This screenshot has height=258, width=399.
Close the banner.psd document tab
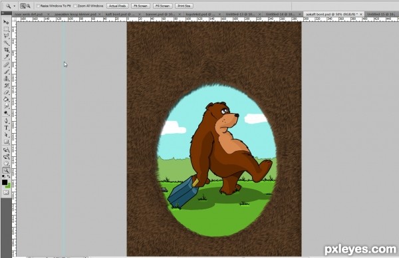[180, 14]
